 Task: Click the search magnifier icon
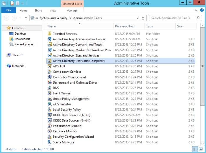pyautogui.click(x=198, y=18)
